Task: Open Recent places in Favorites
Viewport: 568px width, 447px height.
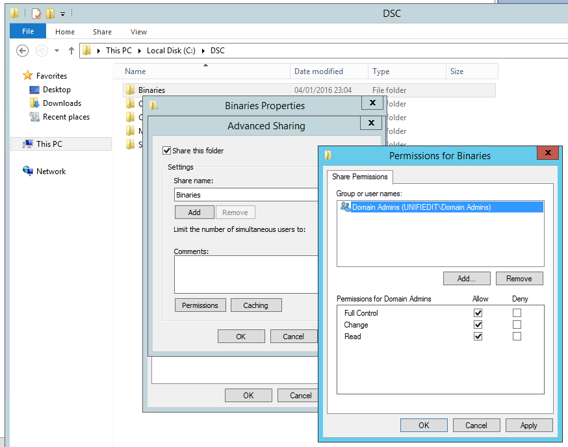Action: pos(66,117)
